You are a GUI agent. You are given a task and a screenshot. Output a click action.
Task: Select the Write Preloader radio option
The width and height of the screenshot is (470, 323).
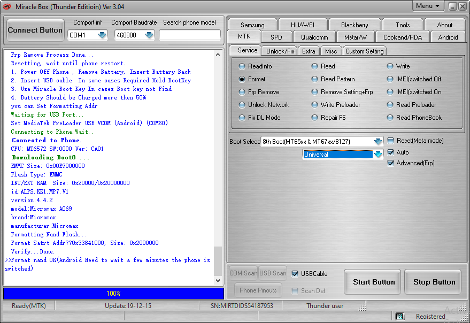pyautogui.click(x=336, y=105)
